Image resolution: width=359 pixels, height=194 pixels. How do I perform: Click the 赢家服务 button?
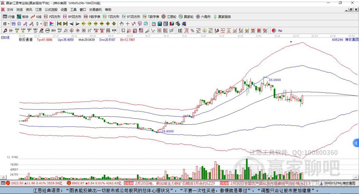click(222, 17)
